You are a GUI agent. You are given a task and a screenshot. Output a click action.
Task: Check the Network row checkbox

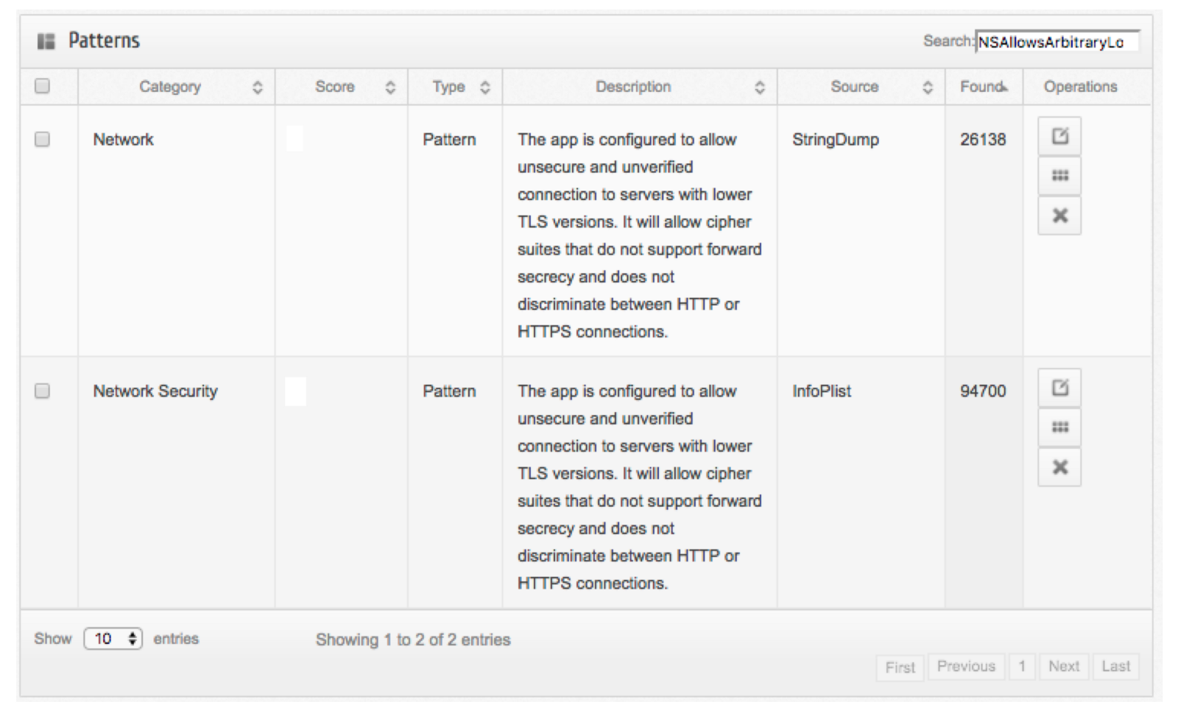[43, 139]
